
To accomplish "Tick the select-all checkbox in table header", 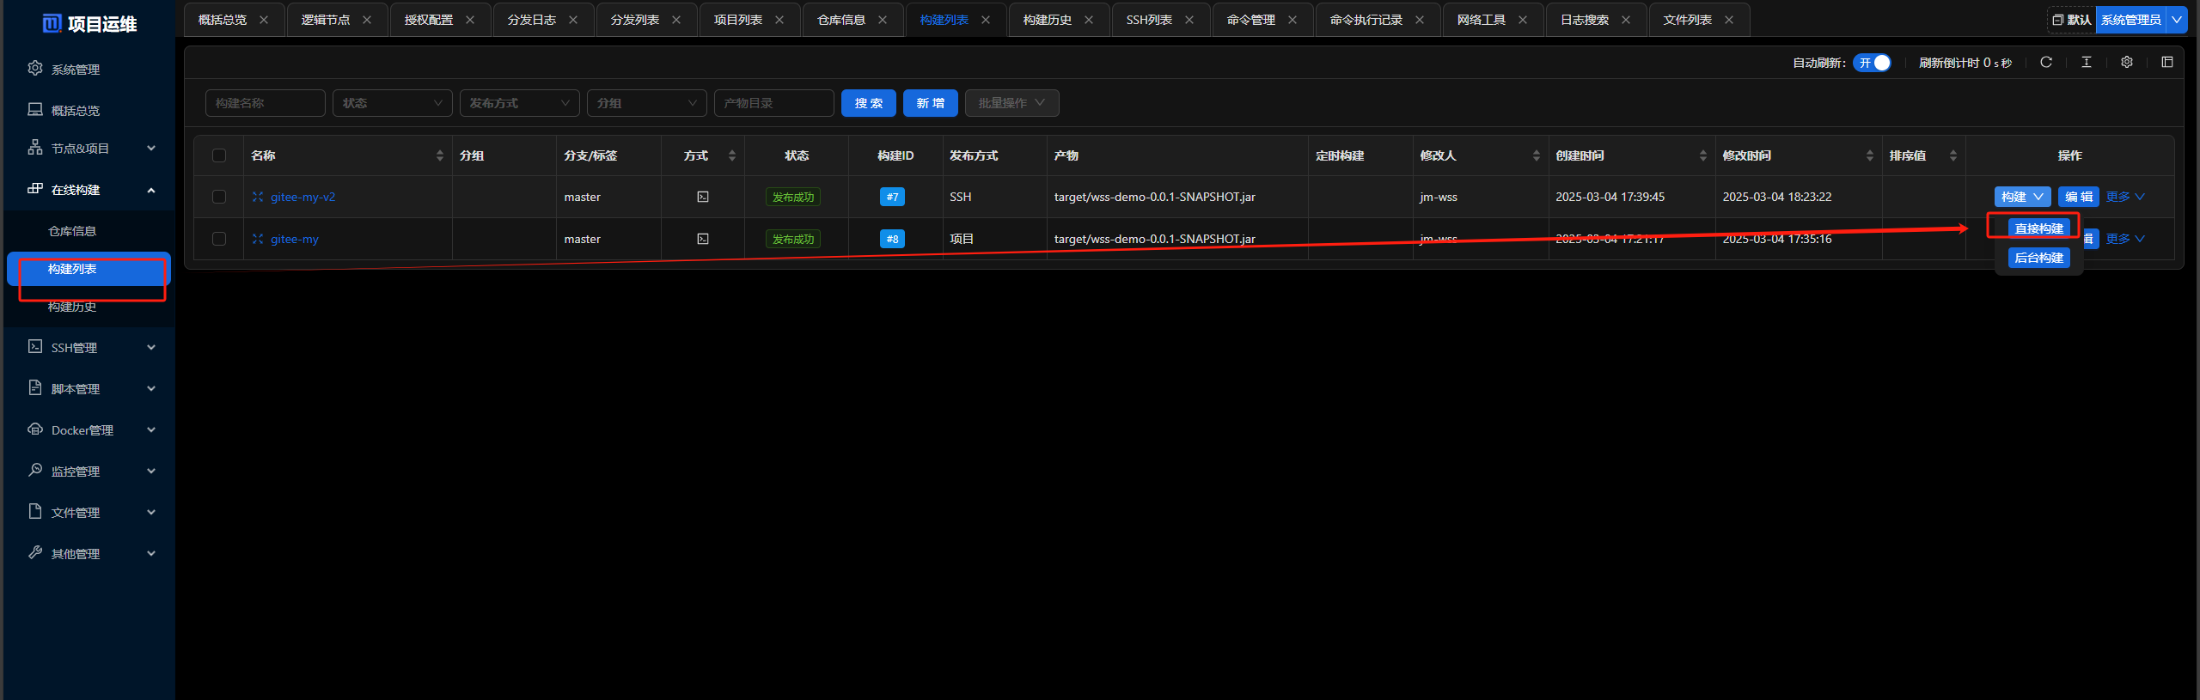I will pos(219,155).
